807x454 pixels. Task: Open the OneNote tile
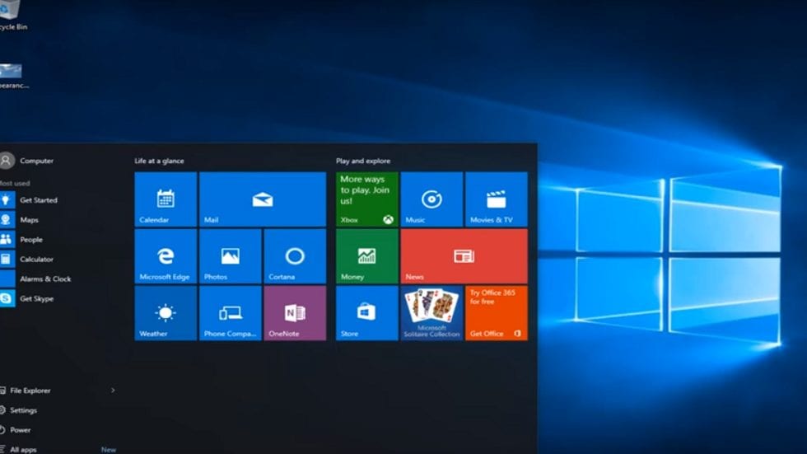pos(295,313)
